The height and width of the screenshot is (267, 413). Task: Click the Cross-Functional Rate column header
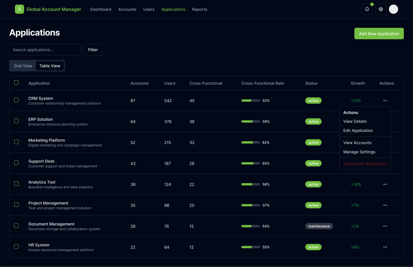click(x=263, y=83)
